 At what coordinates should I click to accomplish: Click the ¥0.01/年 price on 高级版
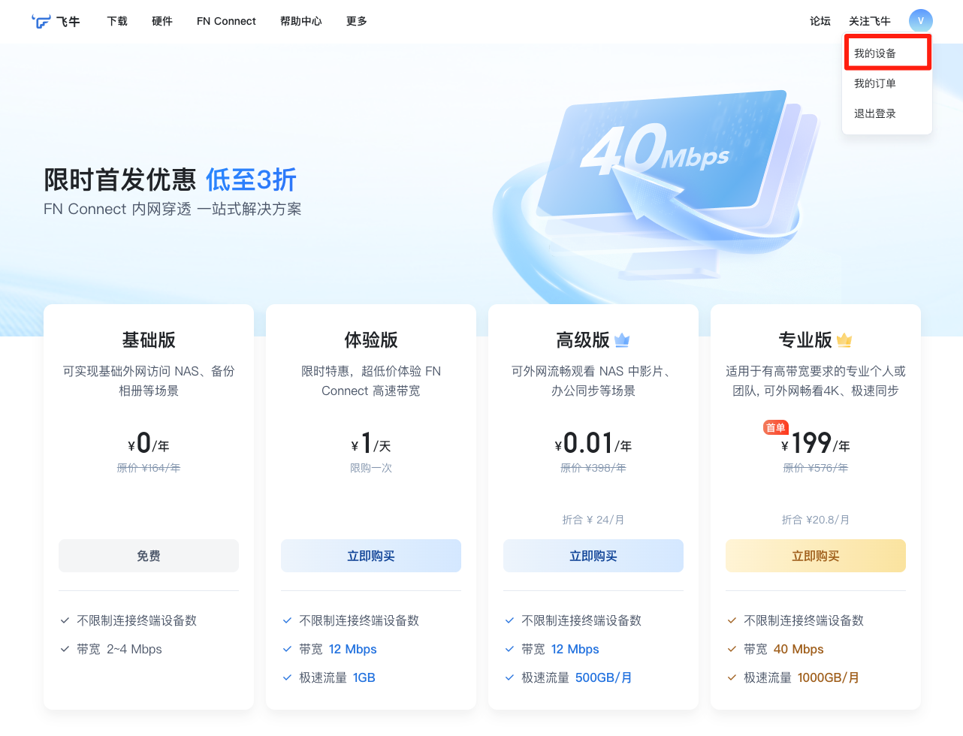click(593, 443)
